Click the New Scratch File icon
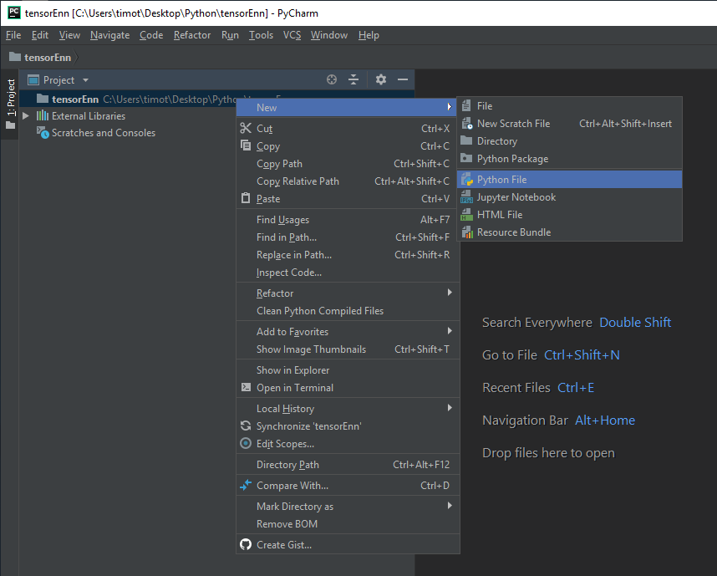This screenshot has width=717, height=576. pos(466,124)
